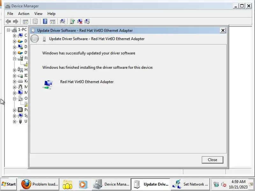Image resolution: width=255 pixels, height=191 pixels.
Task: Click the Disable device toolbar icon with down arrow
Action: (x=87, y=21)
